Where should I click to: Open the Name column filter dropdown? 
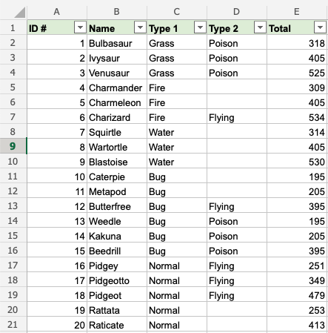140,27
